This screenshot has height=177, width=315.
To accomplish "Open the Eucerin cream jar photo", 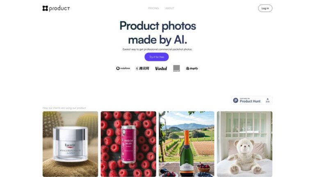I will tap(70, 144).
